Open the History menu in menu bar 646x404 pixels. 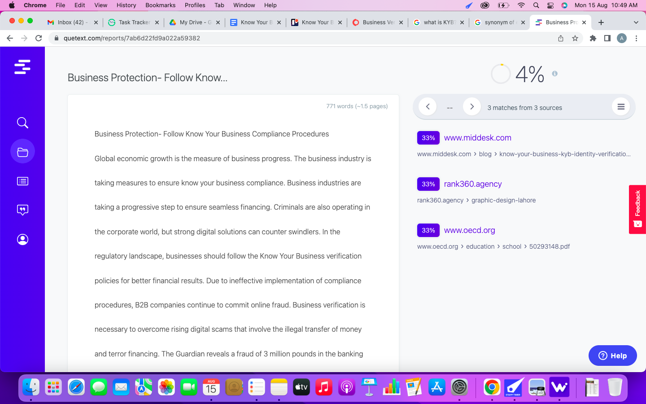click(126, 5)
